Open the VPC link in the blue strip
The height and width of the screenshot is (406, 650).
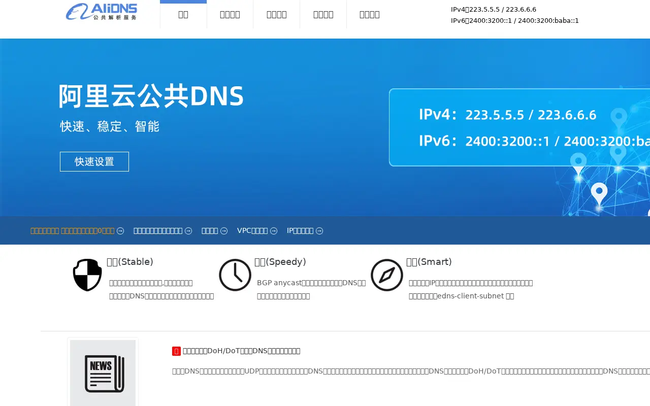coord(252,230)
